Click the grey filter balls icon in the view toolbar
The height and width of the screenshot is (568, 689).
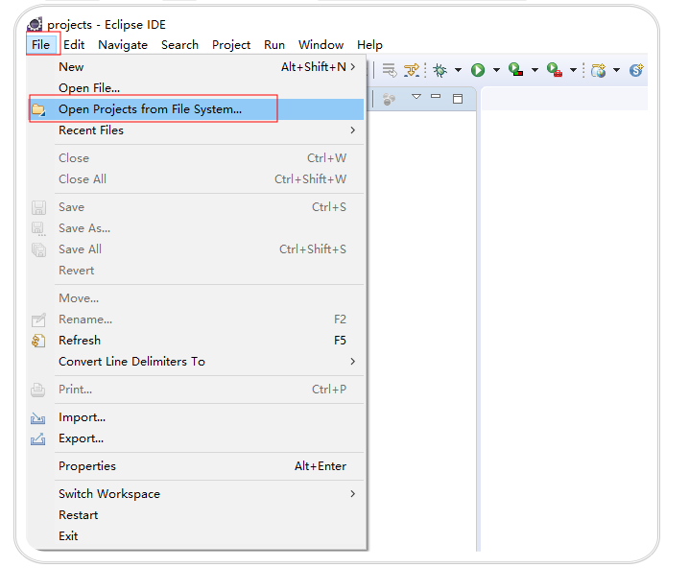389,99
